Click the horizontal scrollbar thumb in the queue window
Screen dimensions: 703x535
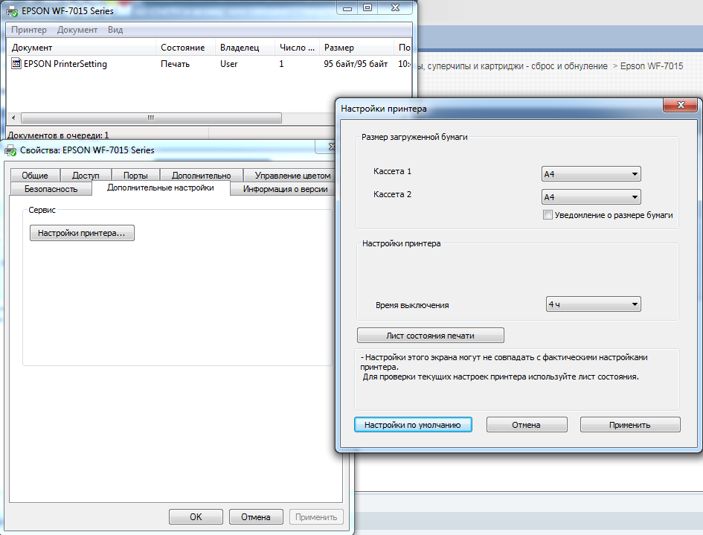coord(151,118)
